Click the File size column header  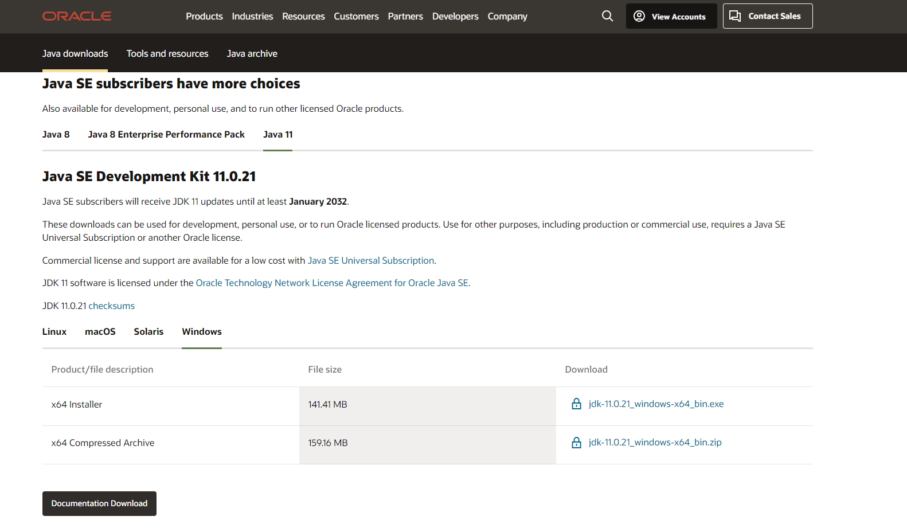325,369
